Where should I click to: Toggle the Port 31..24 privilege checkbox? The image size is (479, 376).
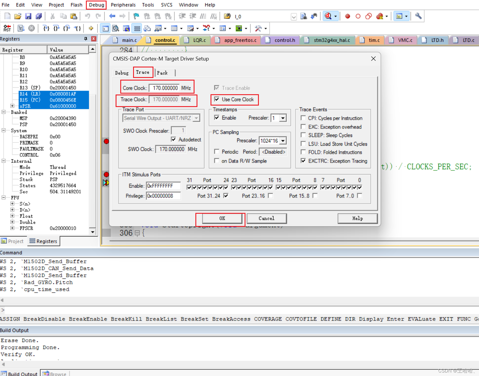[x=226, y=196]
